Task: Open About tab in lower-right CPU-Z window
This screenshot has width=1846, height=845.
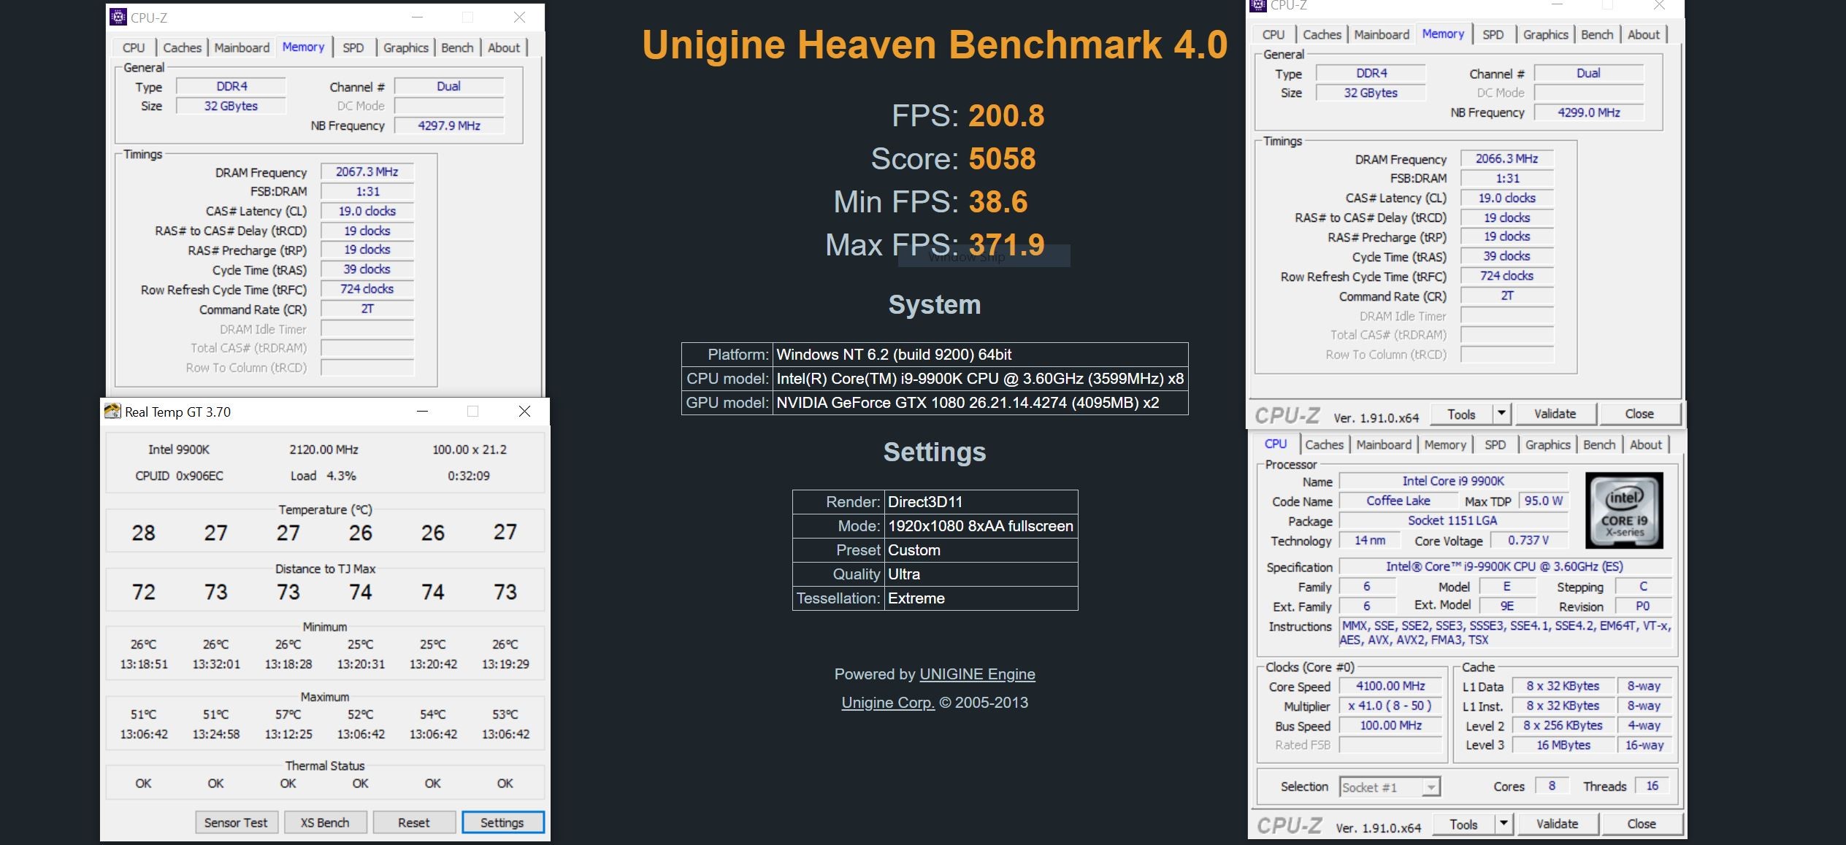Action: (x=1646, y=444)
